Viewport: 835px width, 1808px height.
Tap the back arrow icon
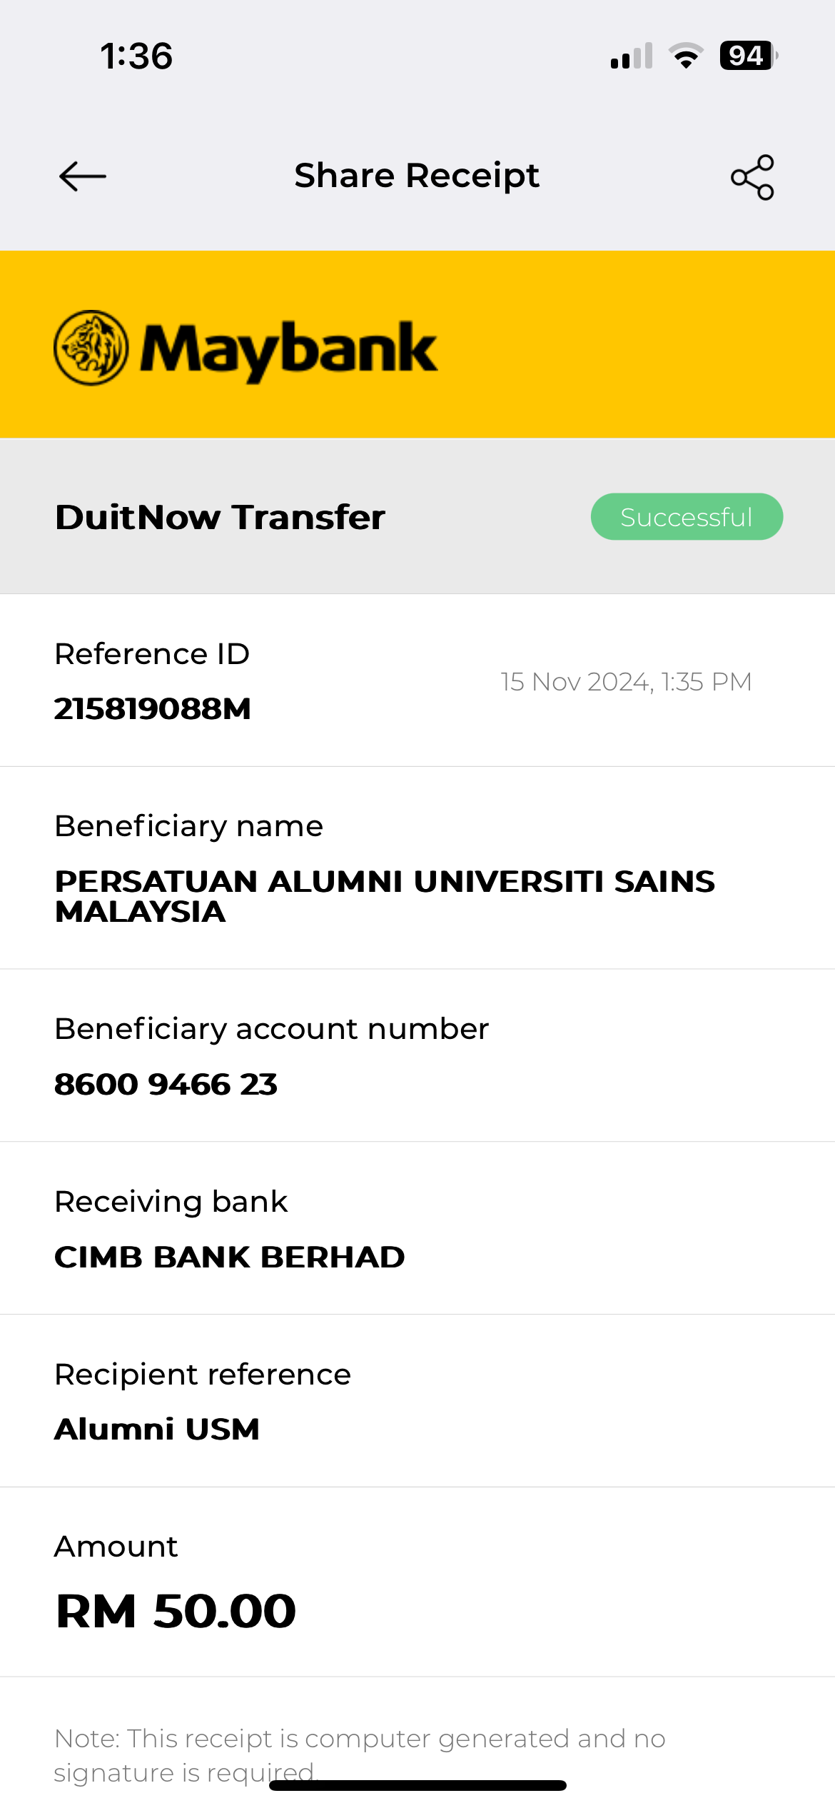coord(83,176)
